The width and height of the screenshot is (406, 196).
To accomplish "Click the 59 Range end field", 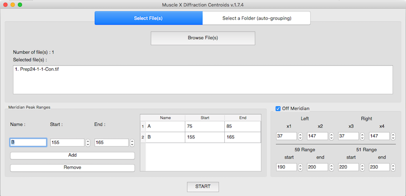I will (x=317, y=167).
